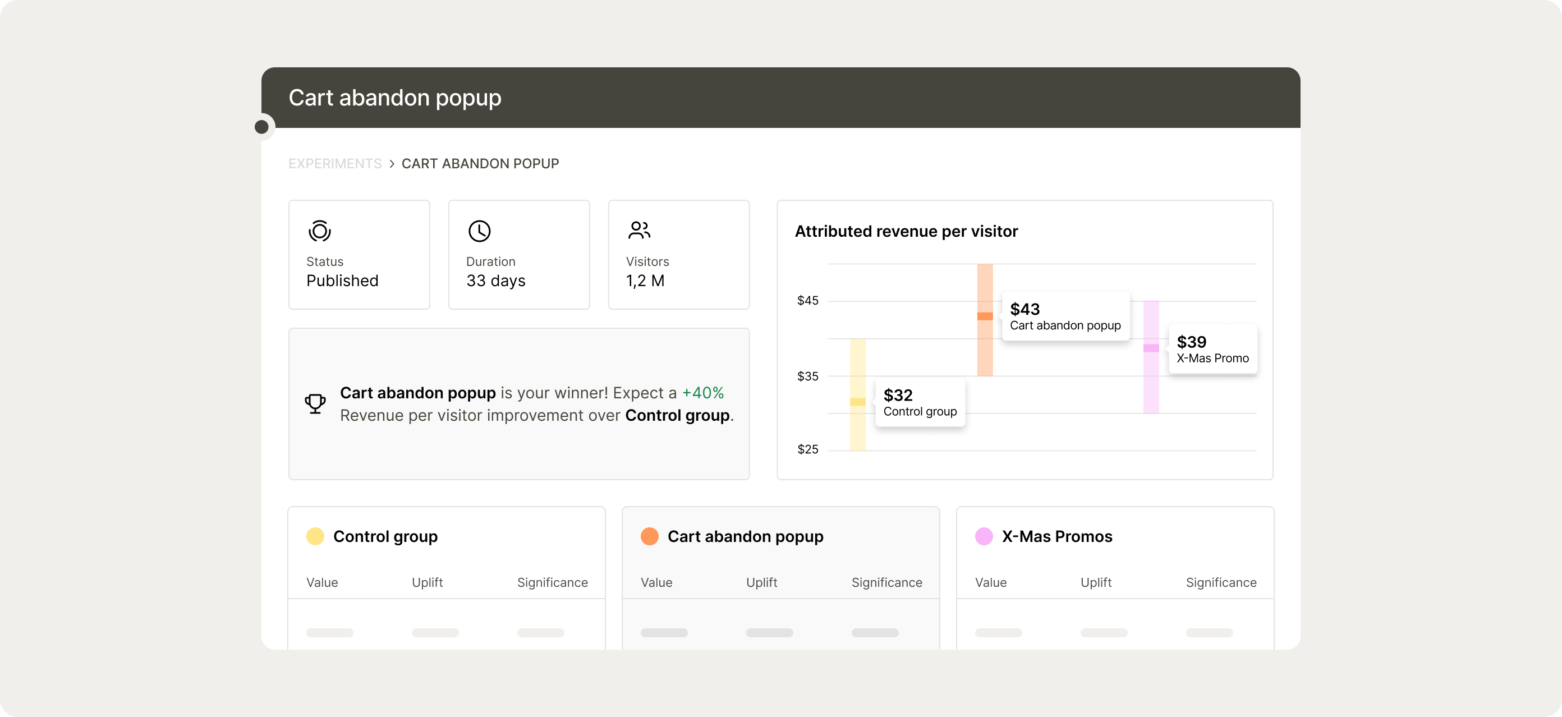Click pink X-Mas Promos color dot
Screen dimensions: 1562x717
pyautogui.click(x=984, y=536)
